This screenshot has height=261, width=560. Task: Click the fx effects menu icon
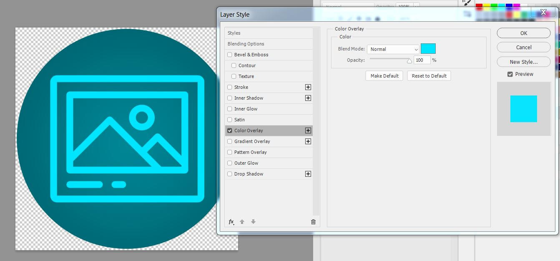[x=231, y=222]
